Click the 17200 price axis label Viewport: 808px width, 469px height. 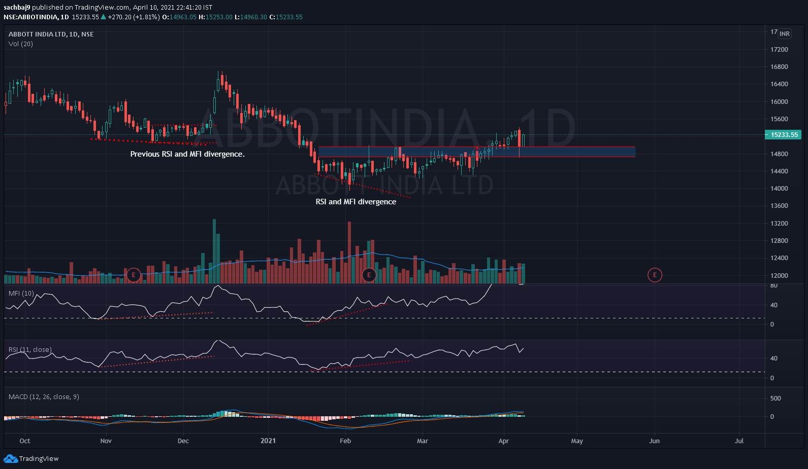(779, 49)
